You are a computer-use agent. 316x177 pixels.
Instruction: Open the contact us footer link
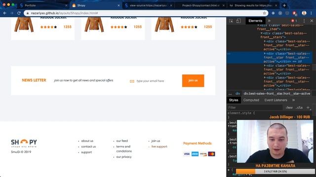[88, 147]
